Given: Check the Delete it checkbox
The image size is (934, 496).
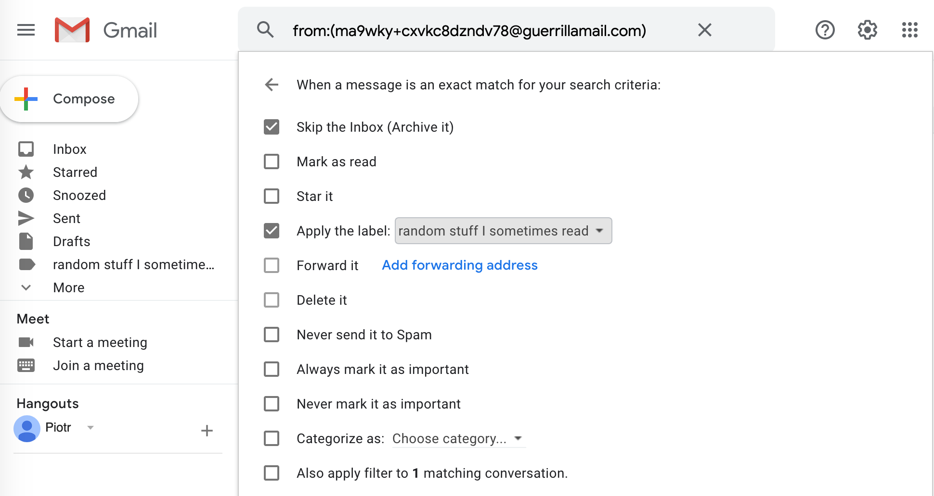Looking at the screenshot, I should (x=272, y=300).
